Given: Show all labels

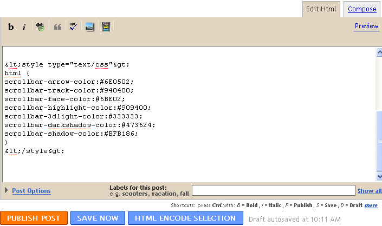Looking at the screenshot, I should 370,191.
